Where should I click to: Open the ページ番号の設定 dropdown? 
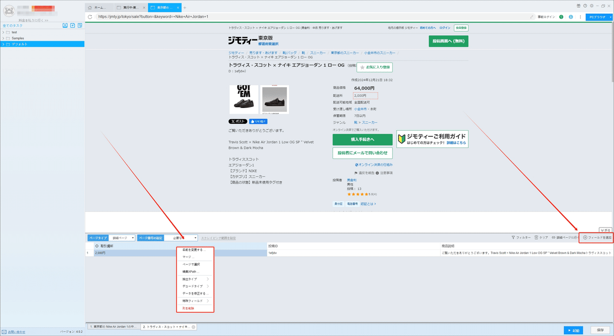pyautogui.click(x=181, y=238)
